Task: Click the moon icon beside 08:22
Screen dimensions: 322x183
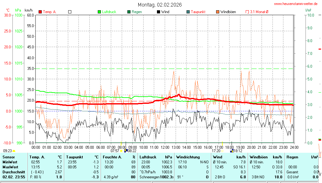Action: (x=126, y=151)
